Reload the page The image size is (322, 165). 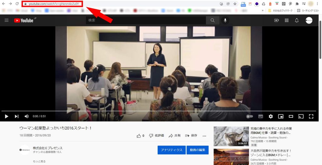point(17,4)
